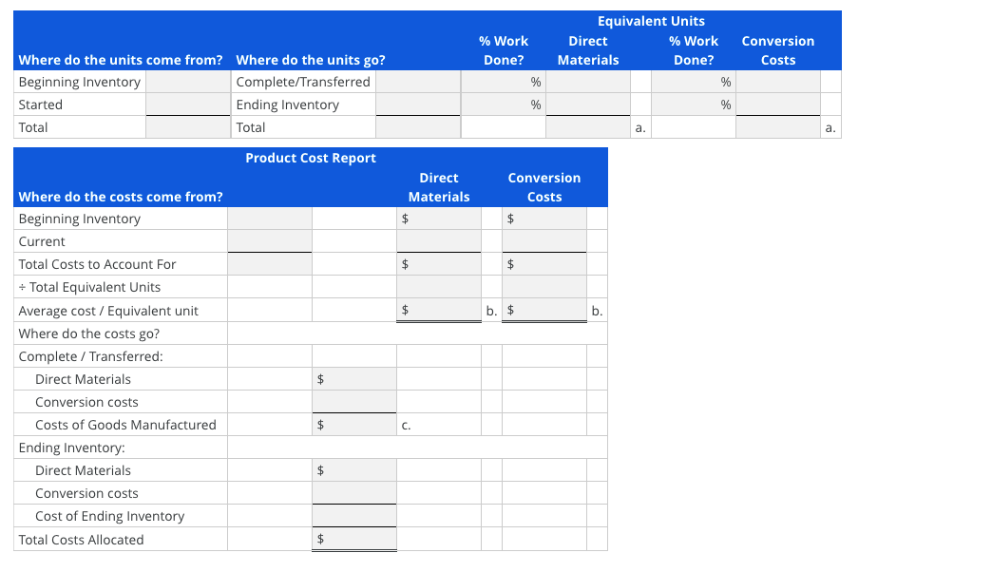This screenshot has height=572, width=992.
Task: Select Direct Materials equivalent units Total cell
Action: pyautogui.click(x=587, y=127)
